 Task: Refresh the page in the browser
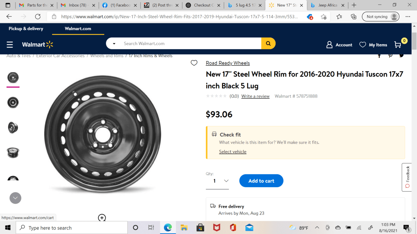(x=38, y=17)
